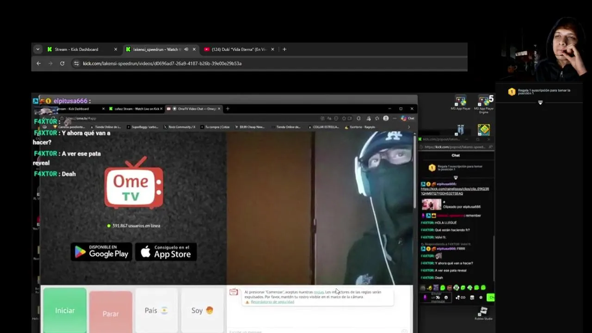
Task: Open the kick.com clip link in chat
Action: [455, 191]
